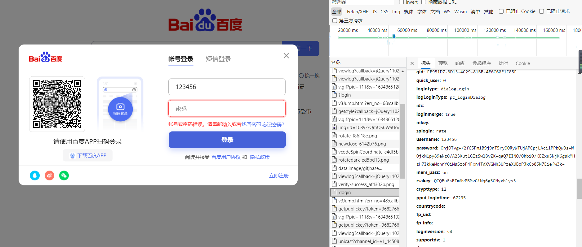This screenshot has height=247, width=582.
Task: Click the QR code for scan login
Action: coord(57,104)
